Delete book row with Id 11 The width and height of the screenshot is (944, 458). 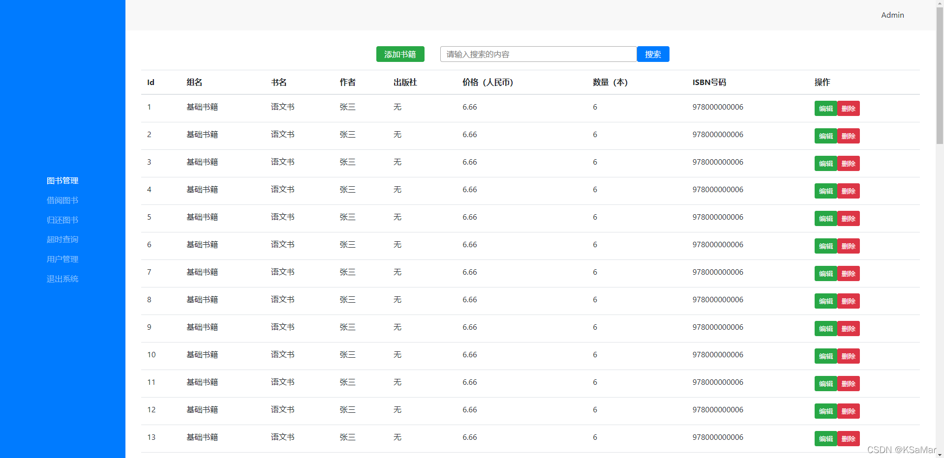click(849, 384)
